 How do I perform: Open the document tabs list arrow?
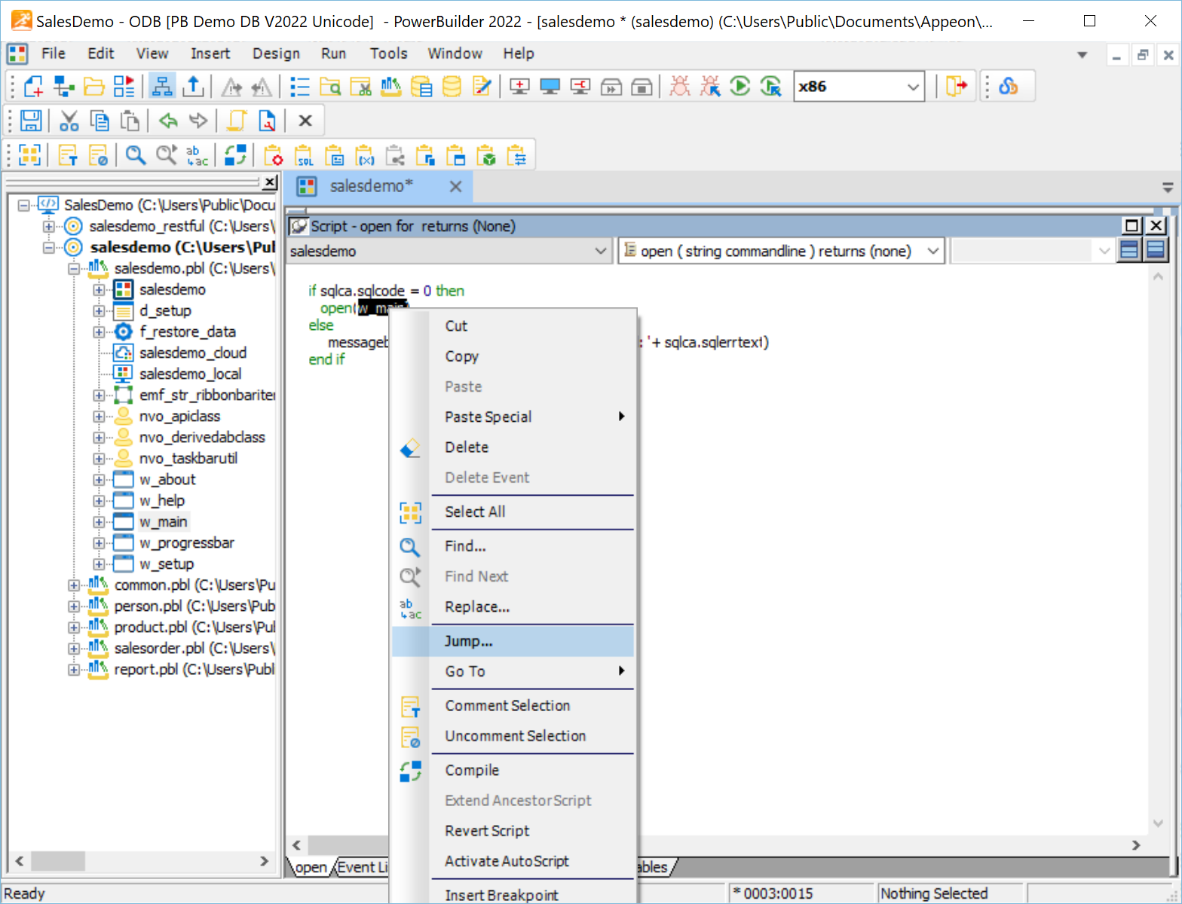(x=1168, y=187)
